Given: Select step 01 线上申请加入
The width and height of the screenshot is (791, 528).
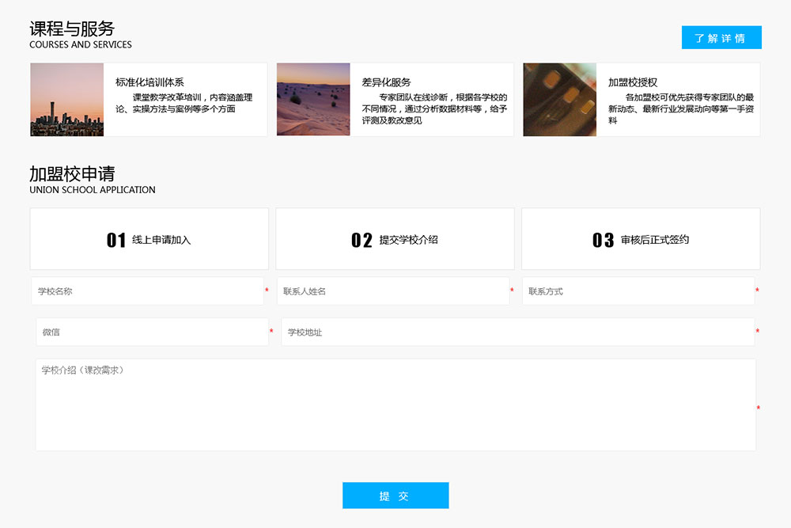Looking at the screenshot, I should (x=149, y=240).
